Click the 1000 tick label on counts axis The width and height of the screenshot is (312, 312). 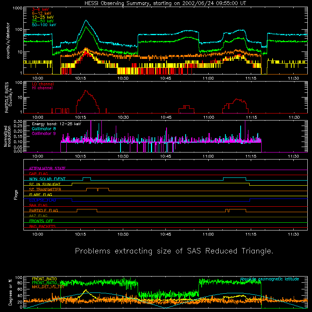[18, 8]
